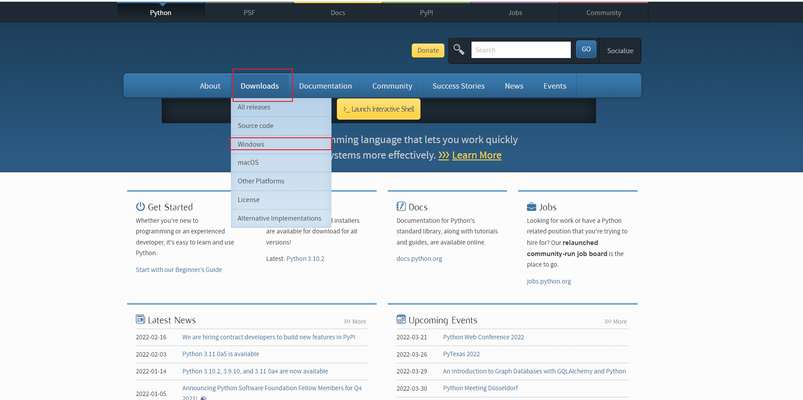Select All releases from Downloads dropdown

coord(281,107)
